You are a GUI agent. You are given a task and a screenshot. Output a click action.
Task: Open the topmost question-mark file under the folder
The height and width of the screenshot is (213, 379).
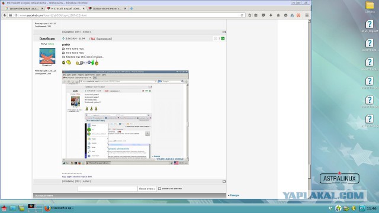tap(370, 24)
